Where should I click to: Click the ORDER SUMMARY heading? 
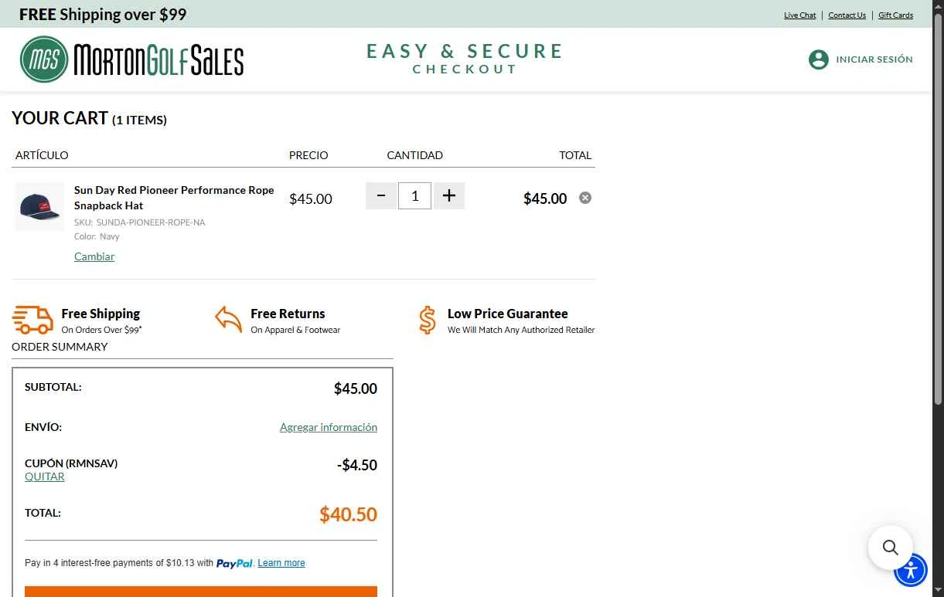(60, 347)
